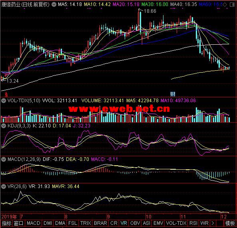Expand the VOL-TDX indicator dropdown arrow
Image resolution: width=237 pixels, height=228 pixels.
4,101
